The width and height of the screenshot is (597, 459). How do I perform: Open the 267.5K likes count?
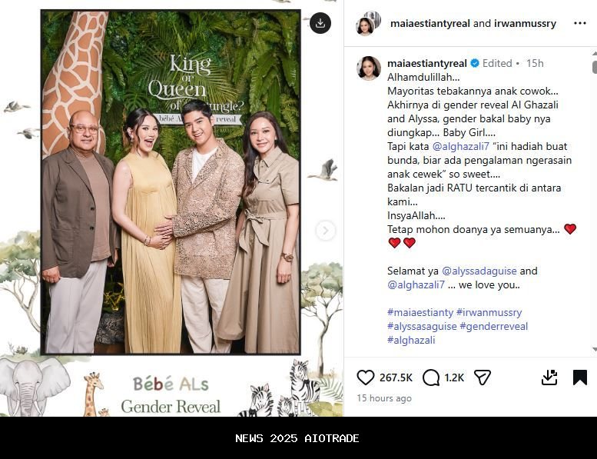396,378
